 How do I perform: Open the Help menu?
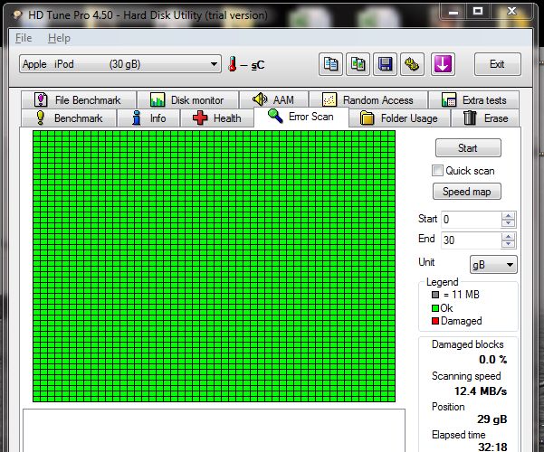click(59, 38)
